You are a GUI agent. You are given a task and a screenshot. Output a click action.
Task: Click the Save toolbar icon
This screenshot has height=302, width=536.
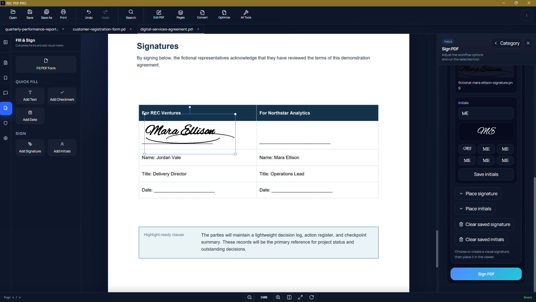[x=30, y=15]
